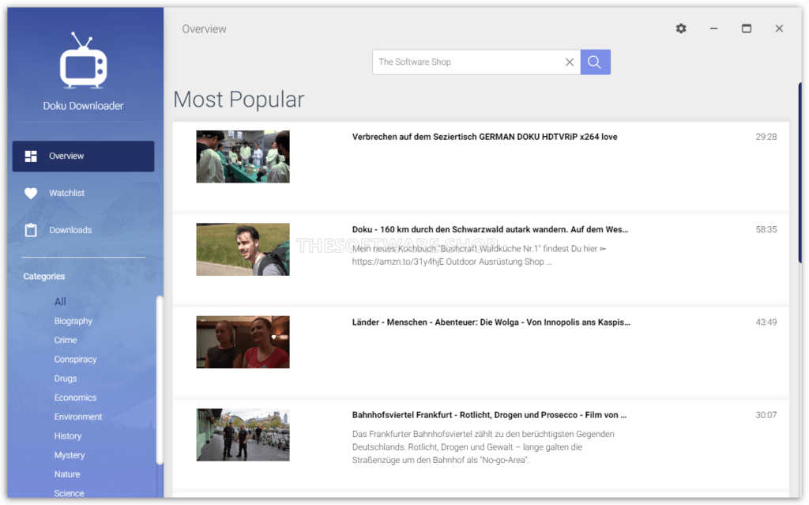Screen dimensions: 809x505
Task: Click the 'Mein neues Kochbuch' description text
Action: click(480, 255)
